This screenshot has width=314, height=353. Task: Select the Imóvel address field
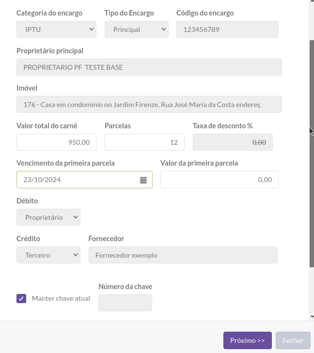[149, 105]
